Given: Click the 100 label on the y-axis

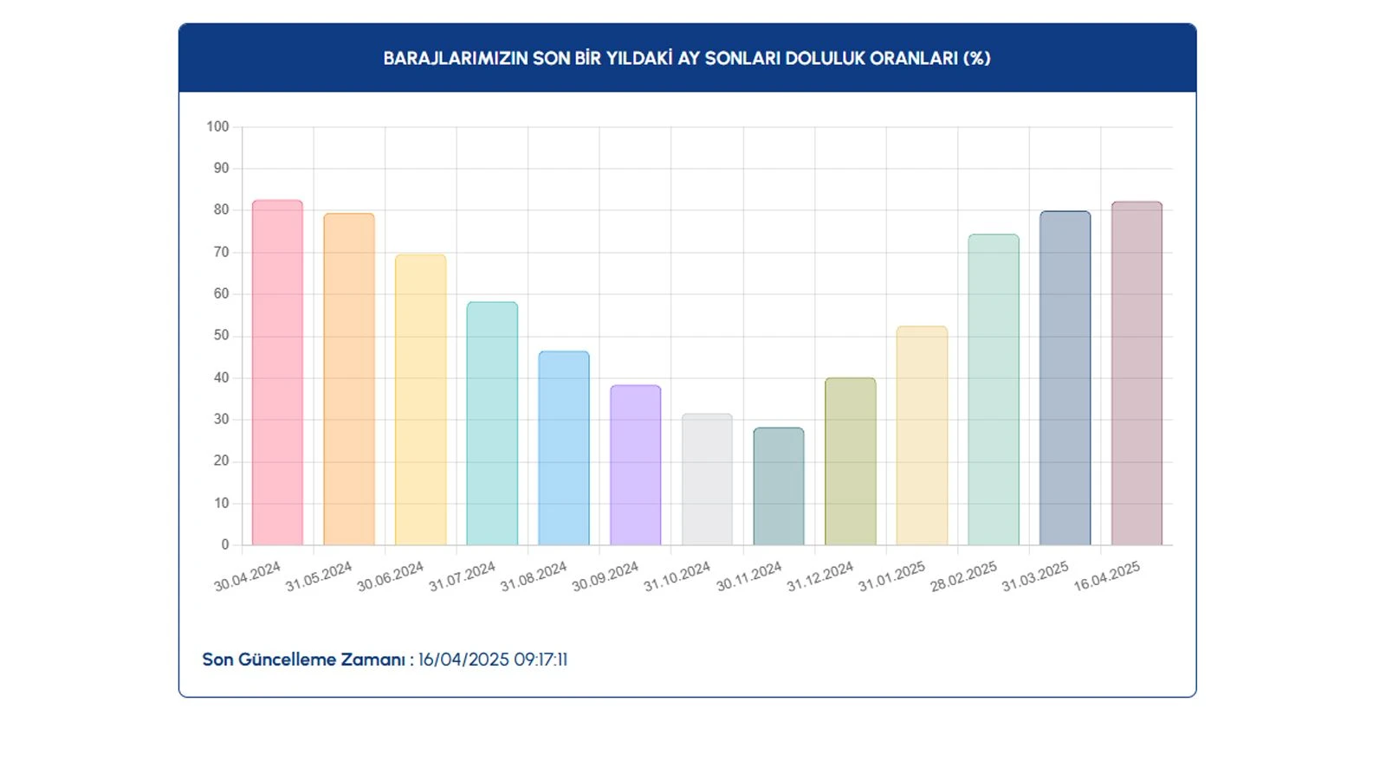Looking at the screenshot, I should [217, 126].
